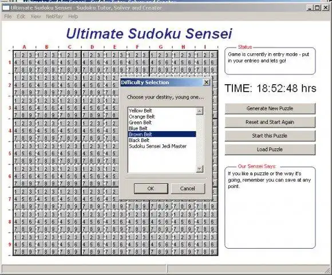332x275 pixels.
Task: Maximize the Ultimate Sudoku Sensei window
Action: click(317, 8)
